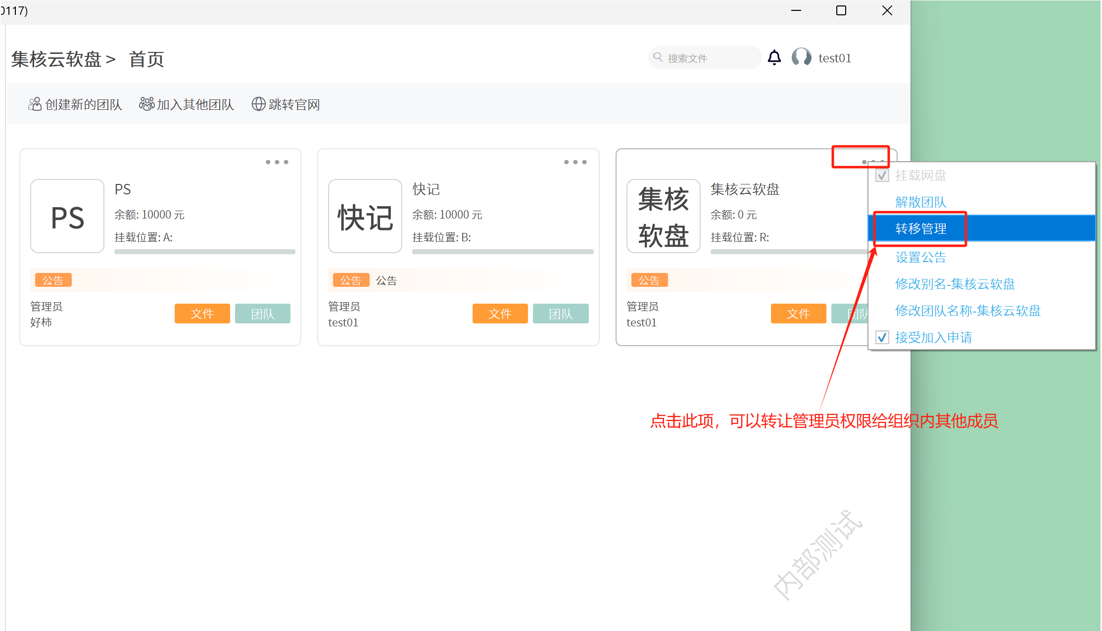Choose 设置公告 in the context menu
The image size is (1102, 631).
click(920, 257)
